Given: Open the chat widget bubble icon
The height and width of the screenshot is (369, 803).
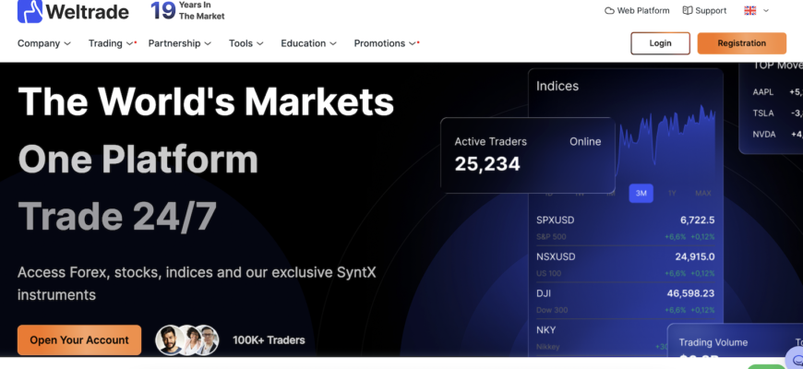Looking at the screenshot, I should tap(796, 359).
